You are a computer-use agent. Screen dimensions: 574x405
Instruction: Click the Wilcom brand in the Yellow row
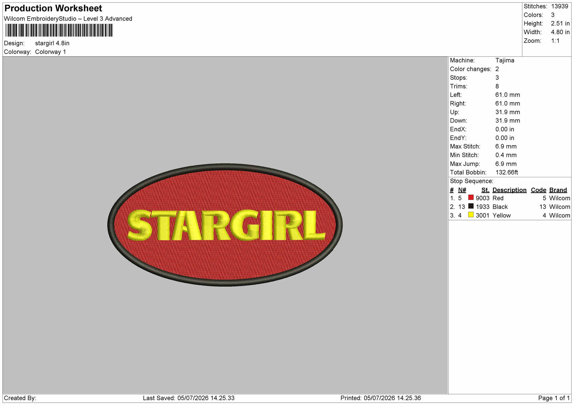pyautogui.click(x=559, y=215)
